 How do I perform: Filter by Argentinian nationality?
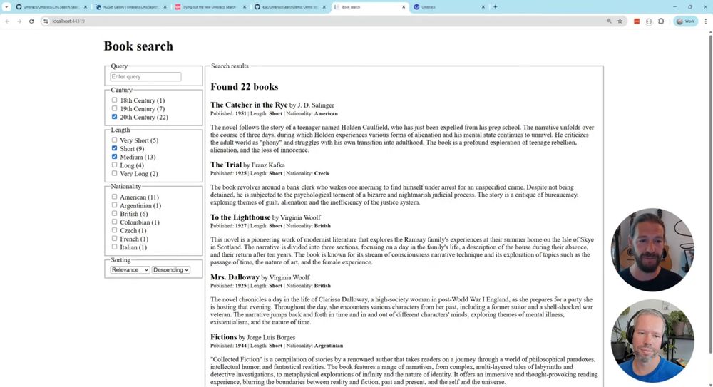point(114,205)
